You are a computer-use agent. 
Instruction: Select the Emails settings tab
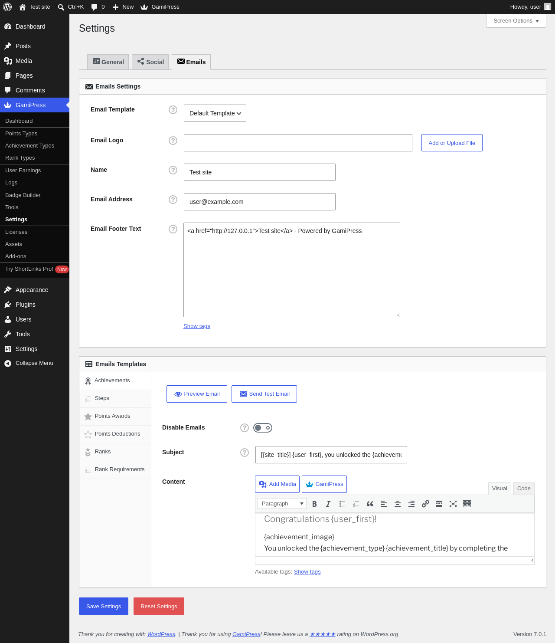click(191, 62)
